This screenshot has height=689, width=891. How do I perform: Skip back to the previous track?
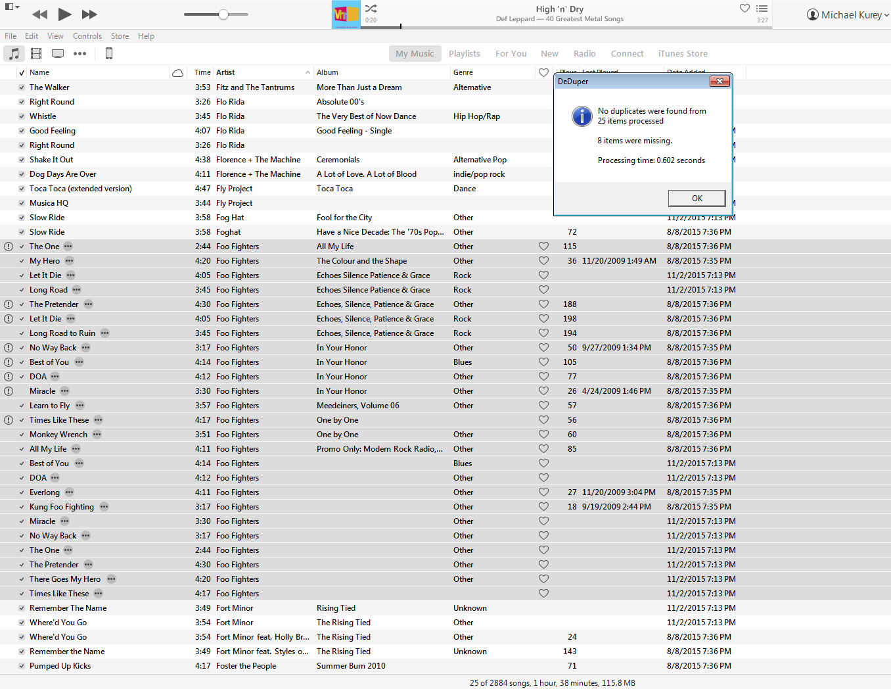(39, 14)
